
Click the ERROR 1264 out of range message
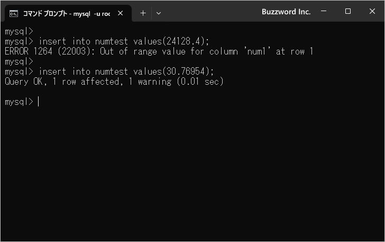(x=159, y=51)
